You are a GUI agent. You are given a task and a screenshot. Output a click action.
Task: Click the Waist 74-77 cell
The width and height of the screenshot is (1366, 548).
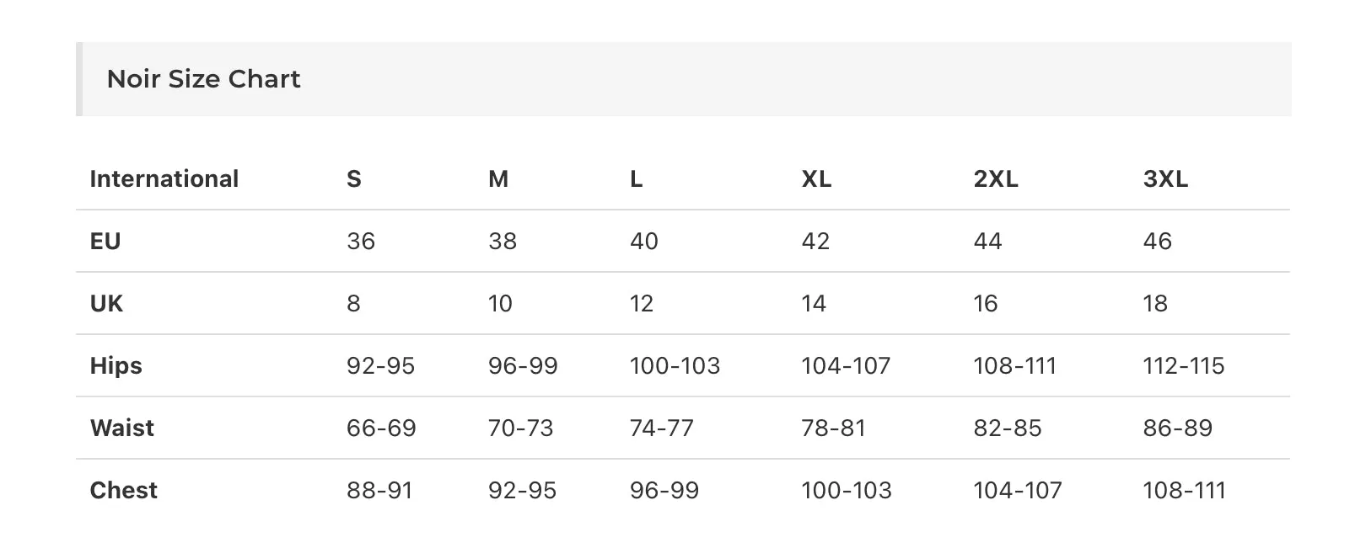tap(662, 428)
